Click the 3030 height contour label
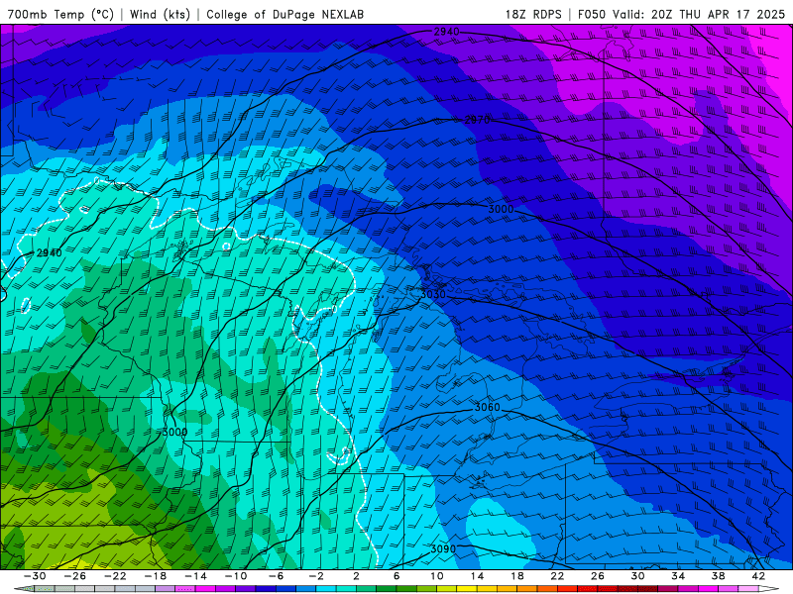The image size is (793, 594). 433,294
